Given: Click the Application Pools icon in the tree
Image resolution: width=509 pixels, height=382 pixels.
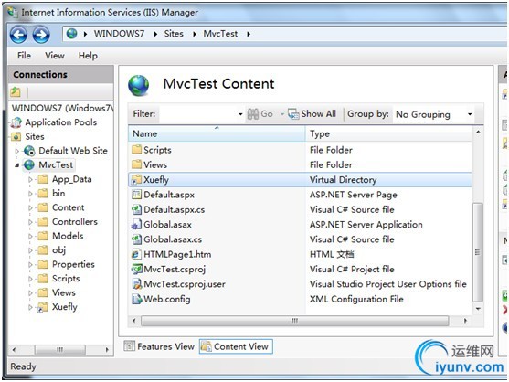Looking at the screenshot, I should click(16, 122).
